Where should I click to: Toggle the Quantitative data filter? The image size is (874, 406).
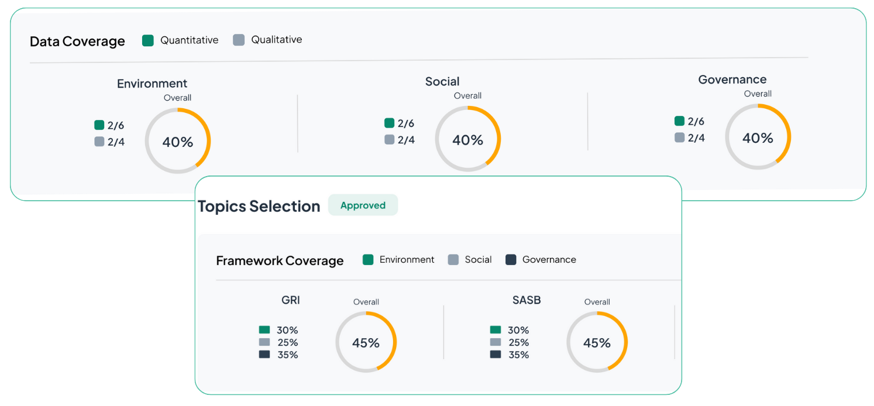pos(181,40)
